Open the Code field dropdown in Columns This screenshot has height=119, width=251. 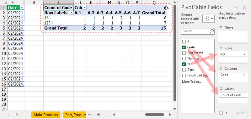[244, 75]
